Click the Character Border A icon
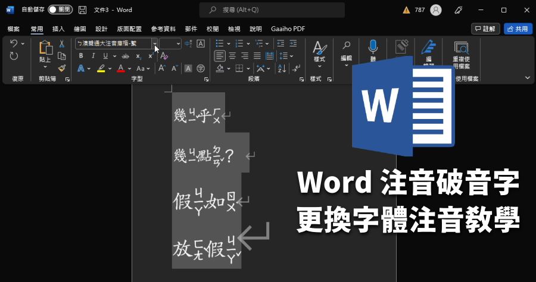 click(201, 43)
